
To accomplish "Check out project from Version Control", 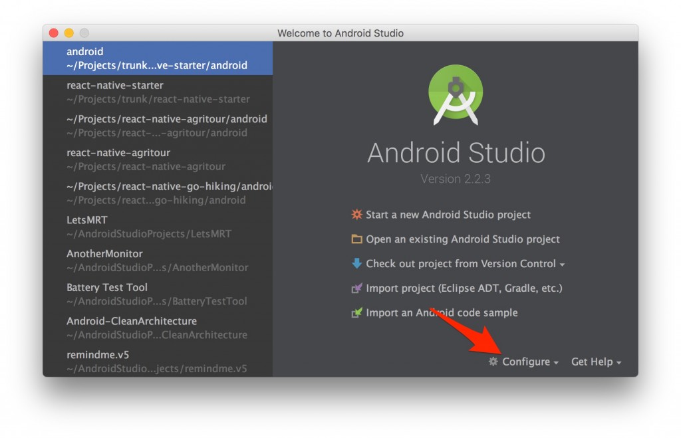I will [461, 263].
